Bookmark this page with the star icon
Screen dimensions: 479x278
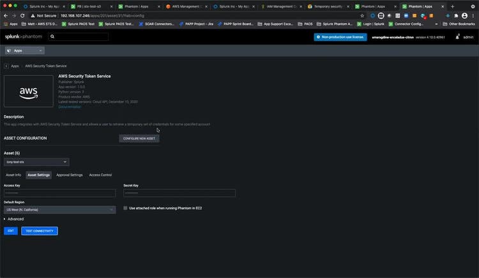[x=362, y=15]
